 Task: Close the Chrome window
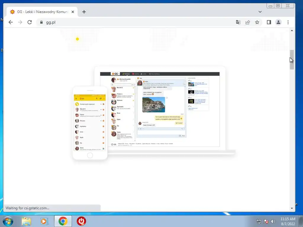coord(288,6)
